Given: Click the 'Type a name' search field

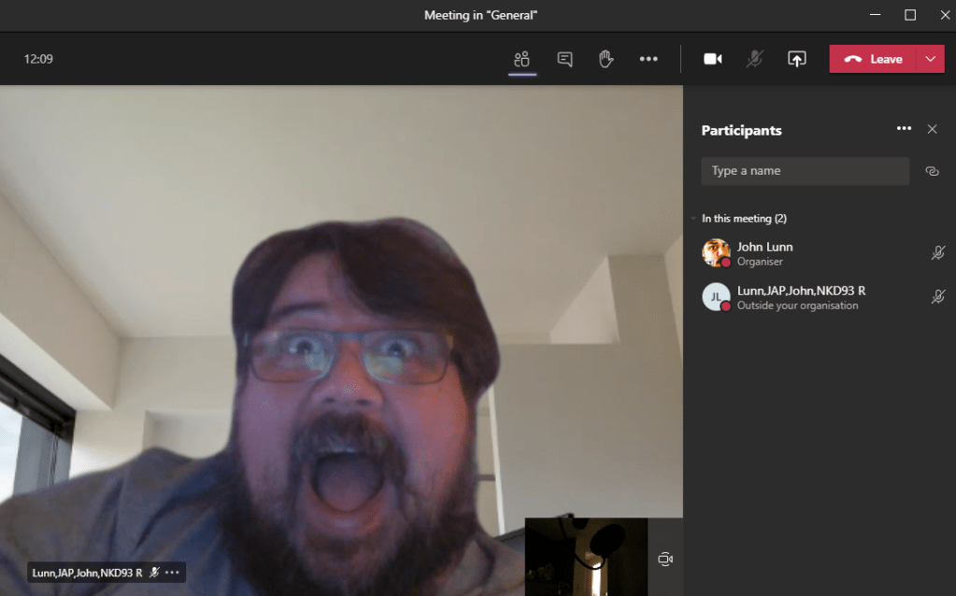Looking at the screenshot, I should 804,171.
